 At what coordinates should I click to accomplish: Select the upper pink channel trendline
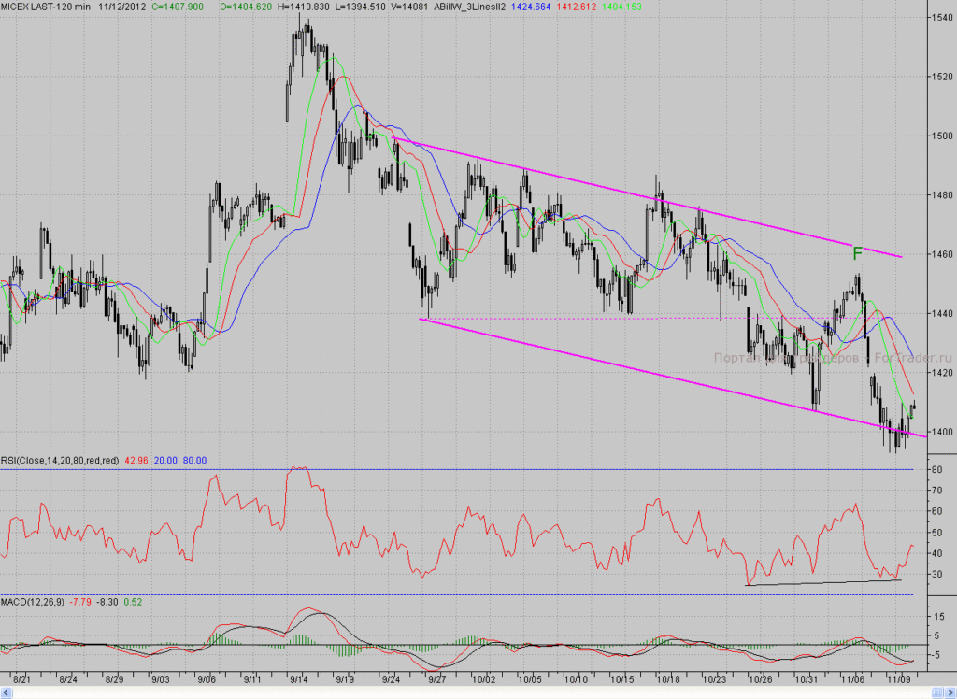pos(647,197)
